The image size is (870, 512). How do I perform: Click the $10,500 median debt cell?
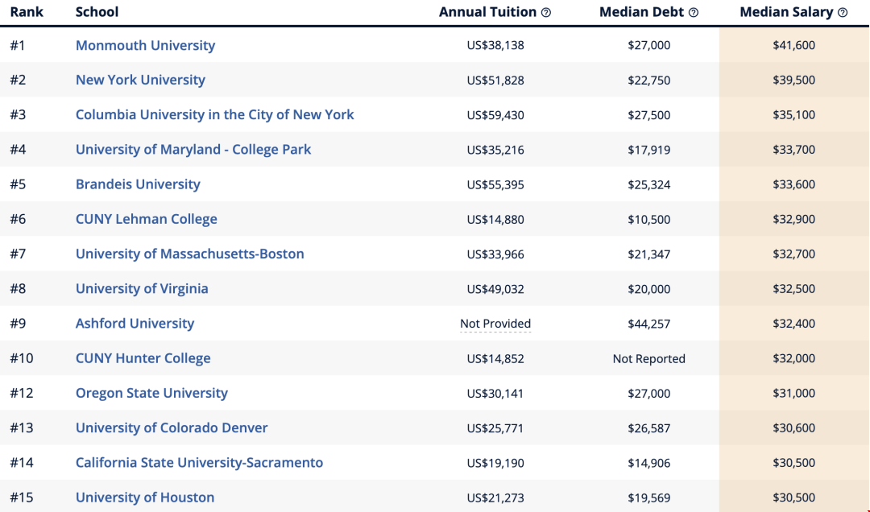pos(649,220)
